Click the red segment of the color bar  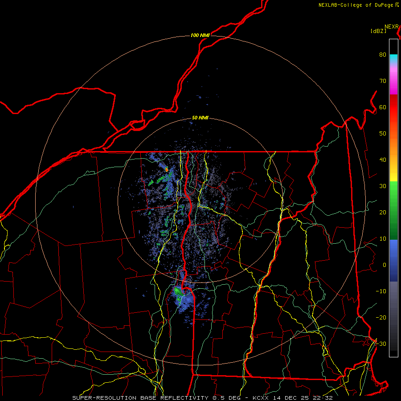tap(393, 107)
